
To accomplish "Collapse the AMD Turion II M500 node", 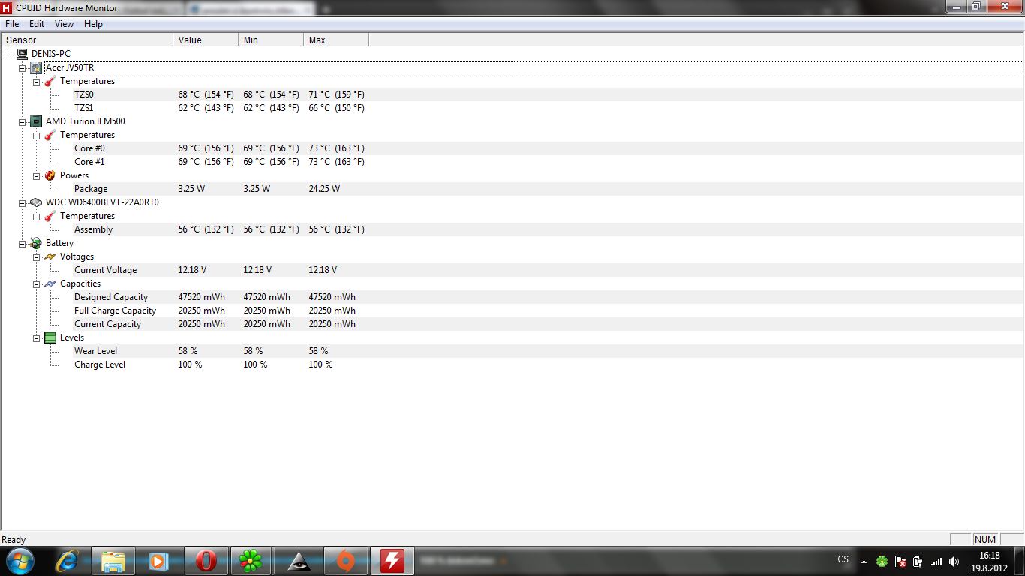I will [x=23, y=121].
